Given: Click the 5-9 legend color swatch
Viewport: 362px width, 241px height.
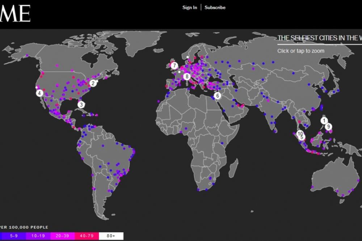Looking at the screenshot, I should point(13,236).
